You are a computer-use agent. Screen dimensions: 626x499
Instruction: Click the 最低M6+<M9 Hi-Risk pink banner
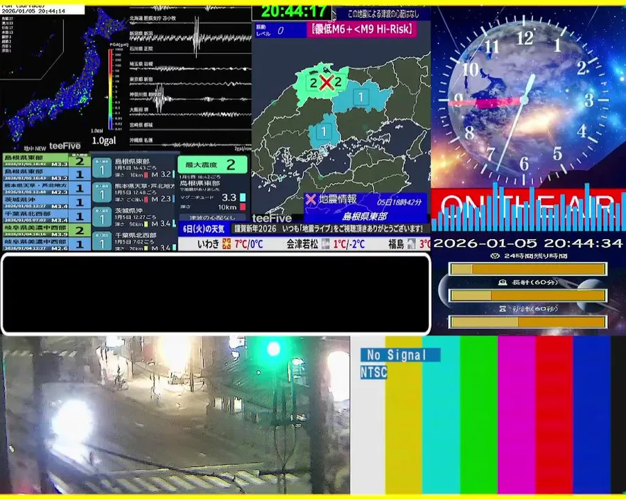click(362, 29)
